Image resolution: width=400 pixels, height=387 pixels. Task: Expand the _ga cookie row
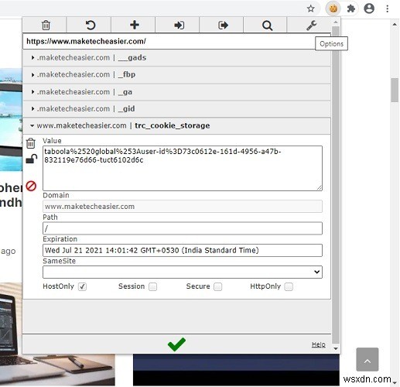coord(176,92)
